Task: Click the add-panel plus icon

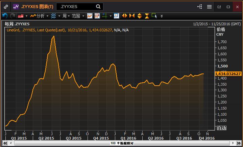Action: pos(116,16)
